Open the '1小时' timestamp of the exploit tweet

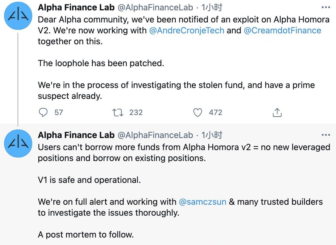pyautogui.click(x=212, y=8)
